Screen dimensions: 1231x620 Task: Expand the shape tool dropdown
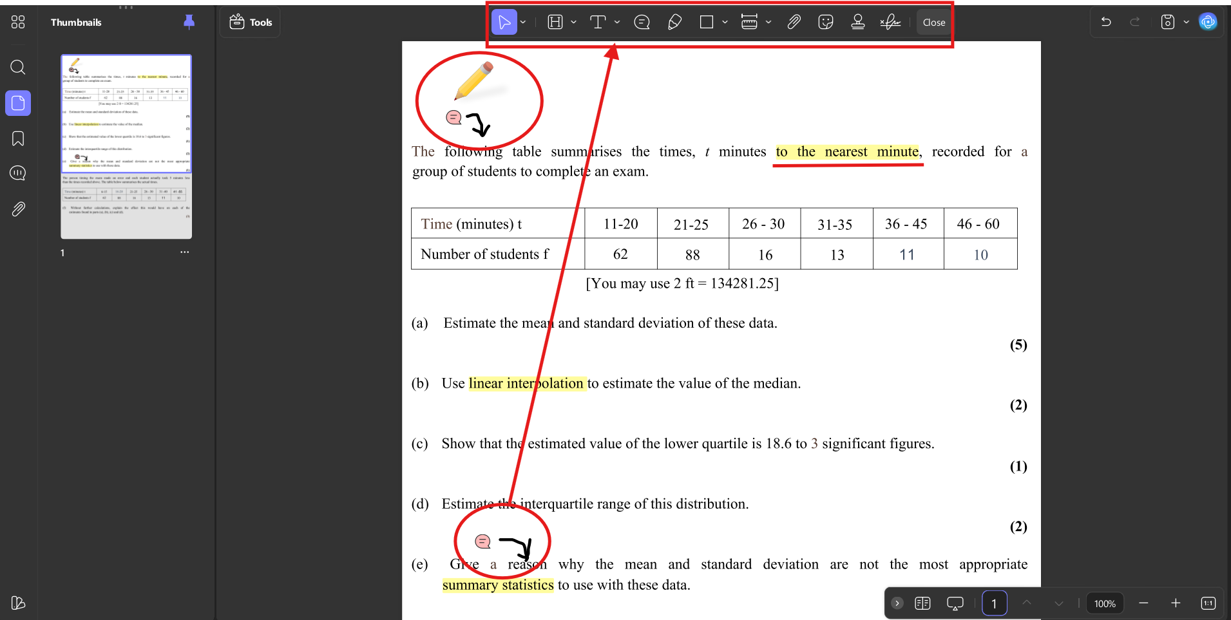tap(724, 21)
